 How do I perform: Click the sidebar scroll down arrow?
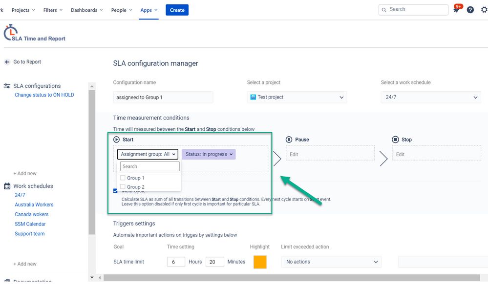pos(92,278)
